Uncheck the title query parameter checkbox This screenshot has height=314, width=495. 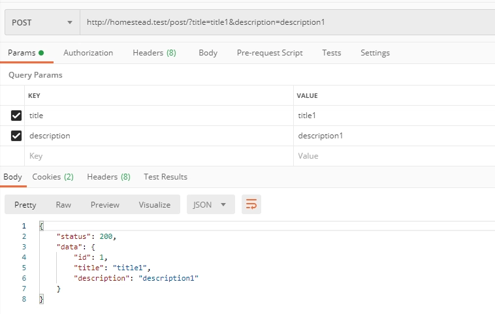pyautogui.click(x=16, y=116)
